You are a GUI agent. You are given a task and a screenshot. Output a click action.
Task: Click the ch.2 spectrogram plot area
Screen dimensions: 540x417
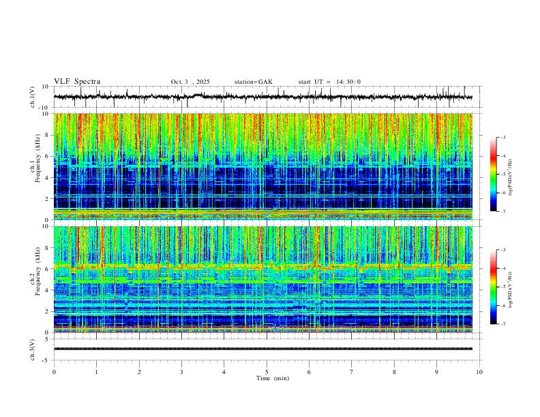[x=262, y=279]
